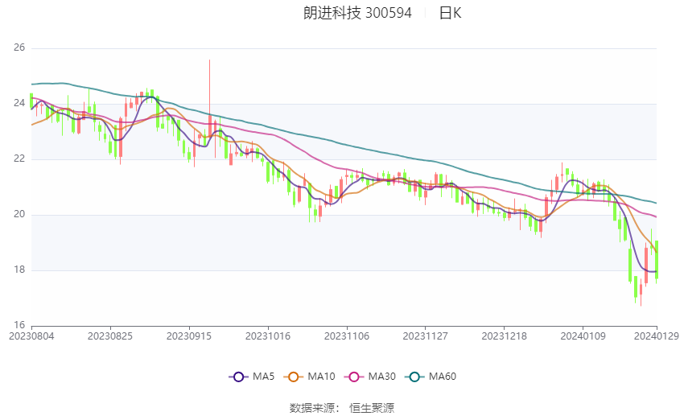
Task: Click the x-axis date 20231106
Action: (347, 336)
